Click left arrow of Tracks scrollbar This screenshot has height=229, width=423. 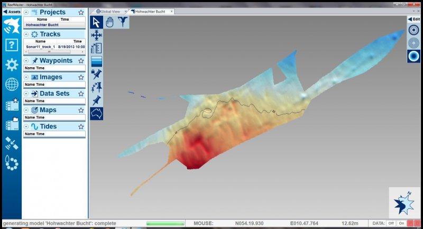(26, 52)
